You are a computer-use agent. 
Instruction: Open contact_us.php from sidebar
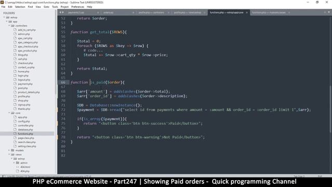click(26, 67)
